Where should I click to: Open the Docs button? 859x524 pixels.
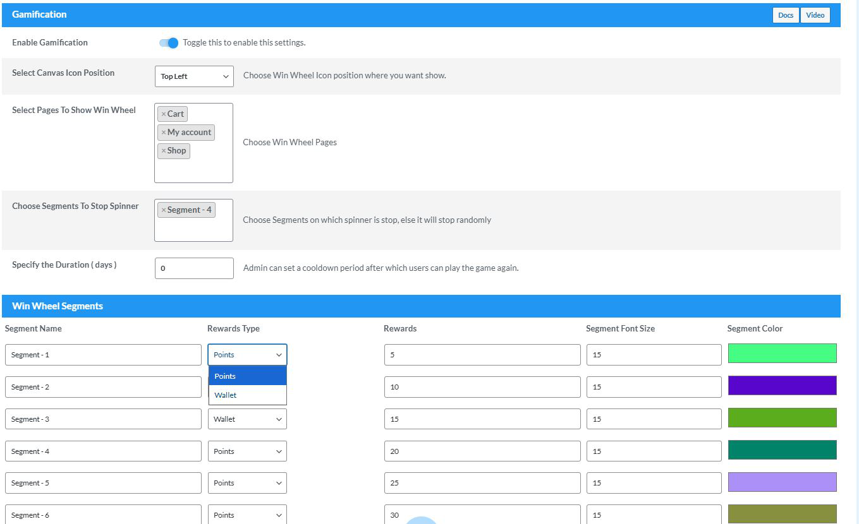point(786,15)
